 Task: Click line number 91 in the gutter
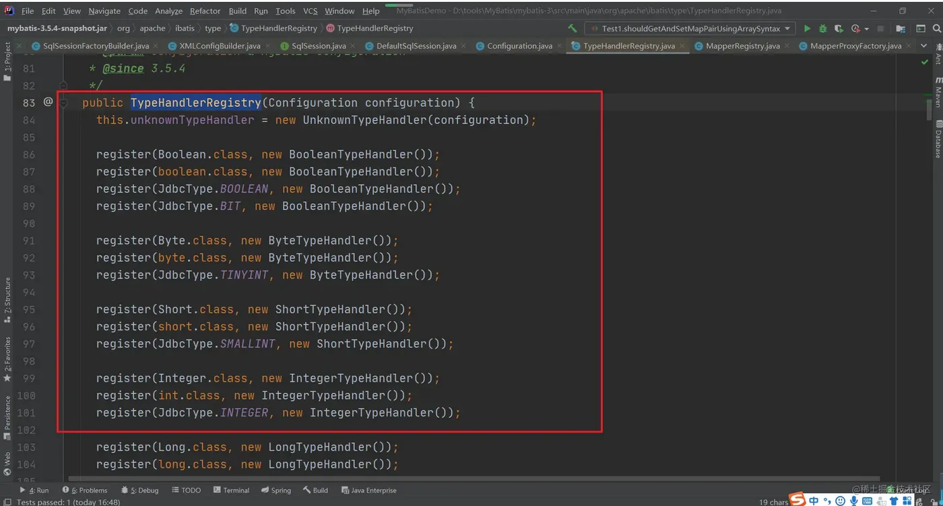tap(28, 240)
